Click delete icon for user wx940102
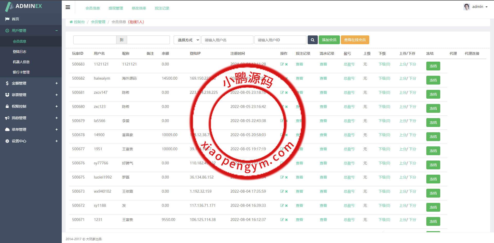 pos(286,192)
